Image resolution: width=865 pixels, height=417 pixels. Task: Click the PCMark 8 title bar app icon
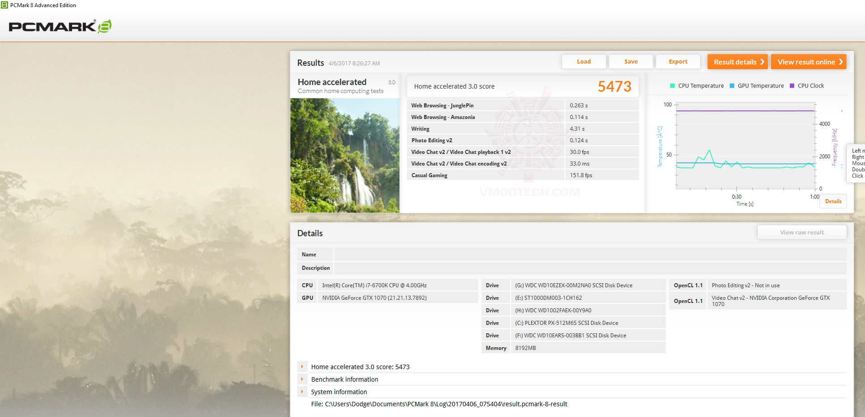[x=4, y=5]
